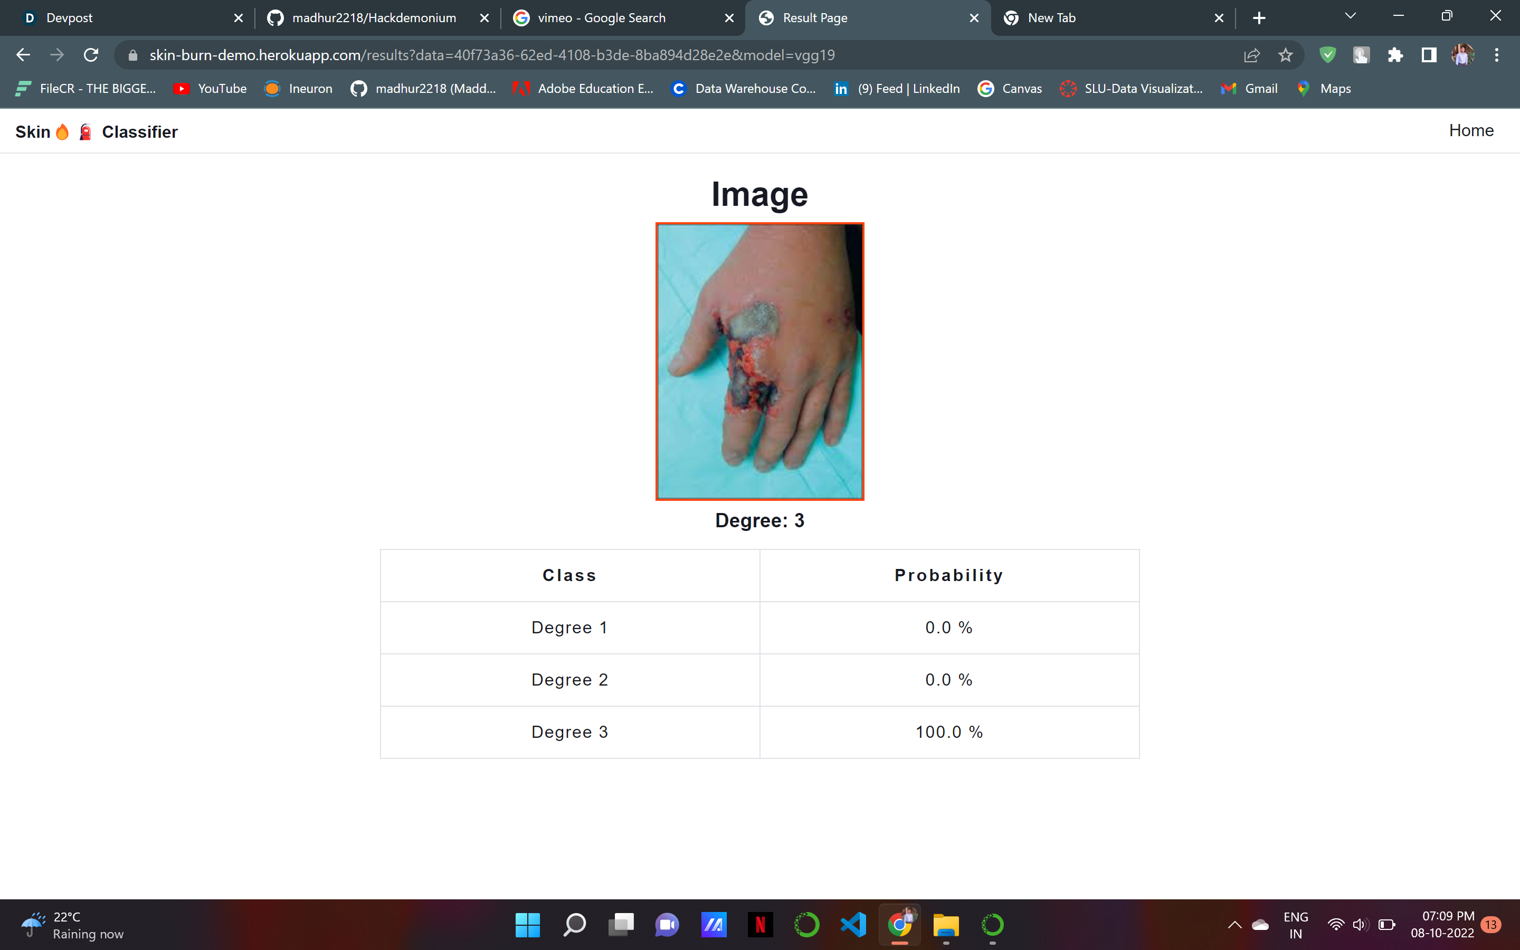Open the Extensions puzzle icon
Viewport: 1520px width, 950px height.
tap(1395, 55)
